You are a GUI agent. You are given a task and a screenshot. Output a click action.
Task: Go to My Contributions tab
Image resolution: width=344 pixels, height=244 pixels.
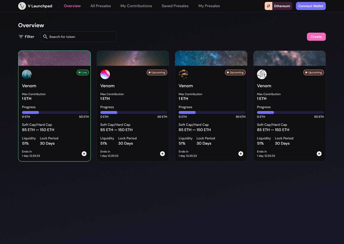[x=136, y=6]
